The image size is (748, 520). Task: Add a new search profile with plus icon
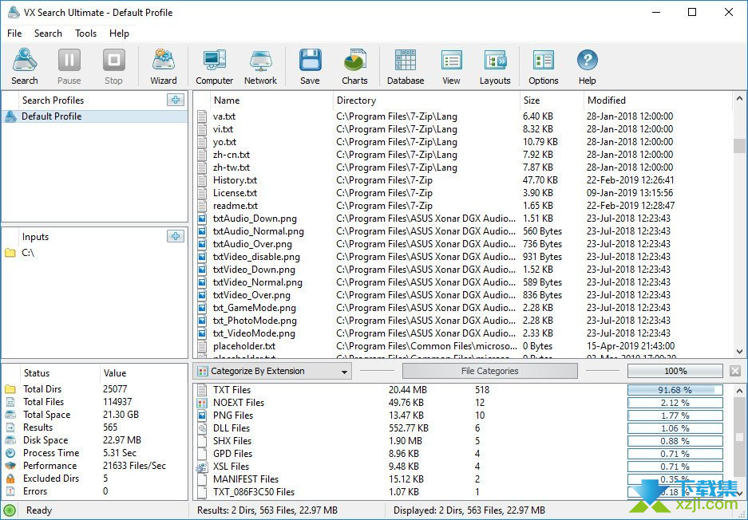click(x=176, y=100)
